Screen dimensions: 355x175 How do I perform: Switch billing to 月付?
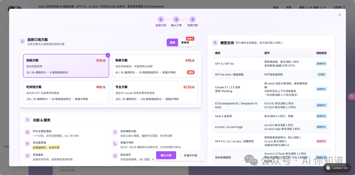click(x=173, y=43)
